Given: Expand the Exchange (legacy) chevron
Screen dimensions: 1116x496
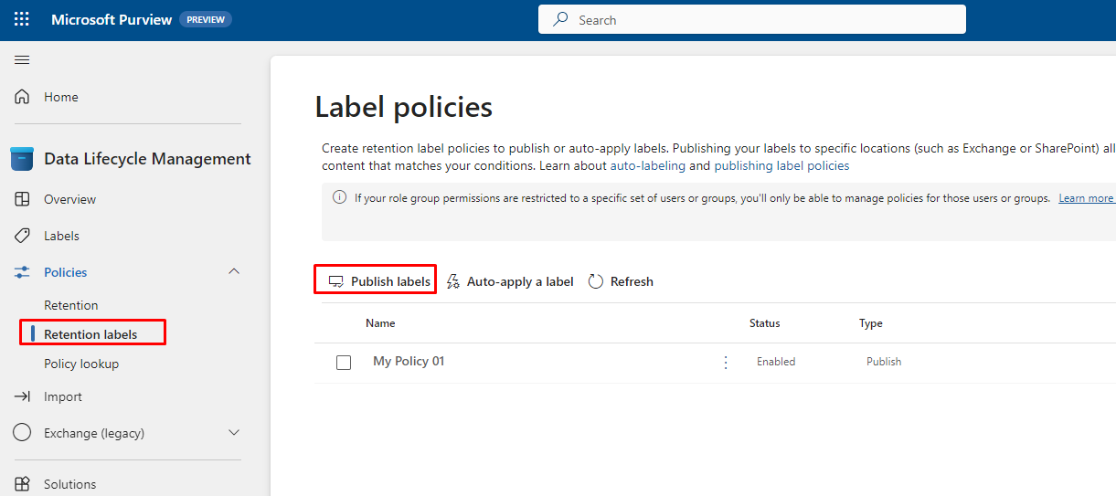Looking at the screenshot, I should coord(234,433).
